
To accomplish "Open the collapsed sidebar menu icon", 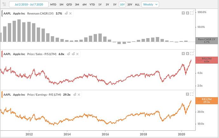I will coord(4,4).
